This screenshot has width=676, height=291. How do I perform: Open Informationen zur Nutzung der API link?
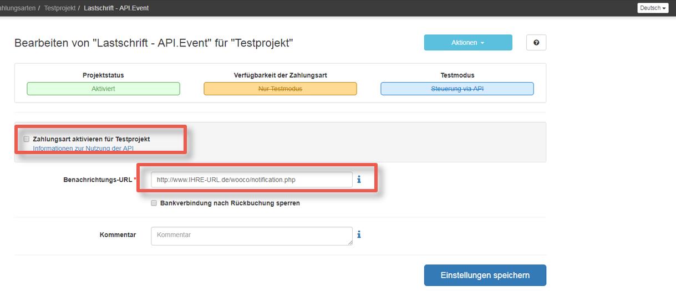click(83, 149)
